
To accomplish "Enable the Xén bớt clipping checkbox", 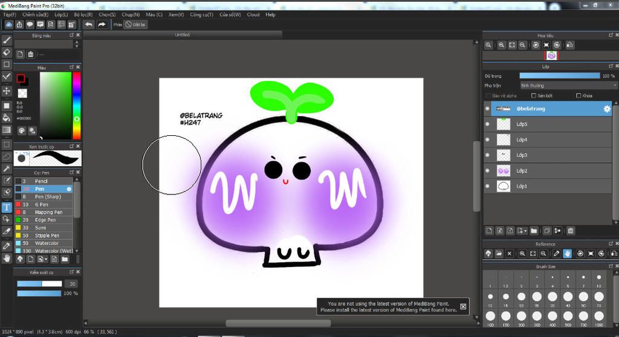I will tap(533, 95).
